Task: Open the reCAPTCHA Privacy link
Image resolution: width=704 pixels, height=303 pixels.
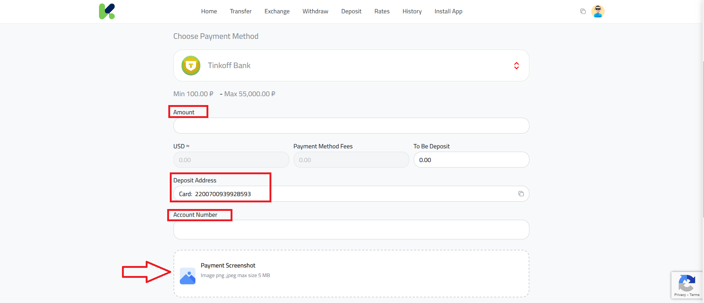Action: (x=680, y=295)
